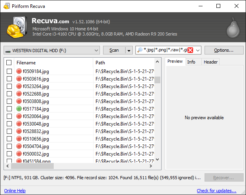
Task: Check the box for f0503808.jpg
Action: (x=9, y=101)
